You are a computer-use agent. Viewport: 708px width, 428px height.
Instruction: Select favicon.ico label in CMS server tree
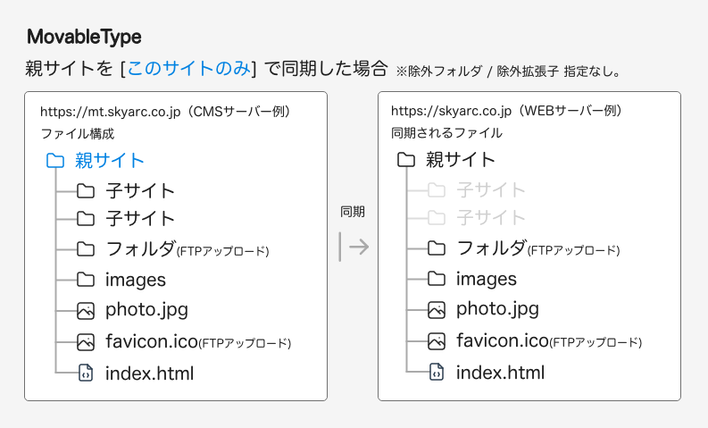(x=151, y=340)
